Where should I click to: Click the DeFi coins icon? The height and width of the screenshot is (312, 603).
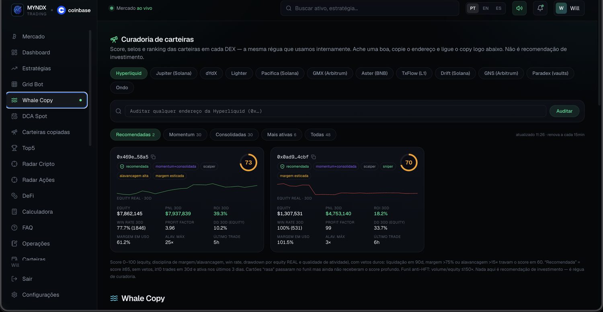click(14, 196)
